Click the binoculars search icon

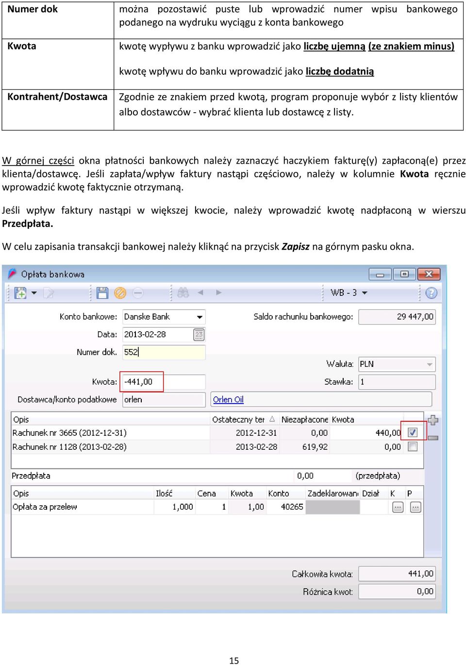[x=183, y=292]
